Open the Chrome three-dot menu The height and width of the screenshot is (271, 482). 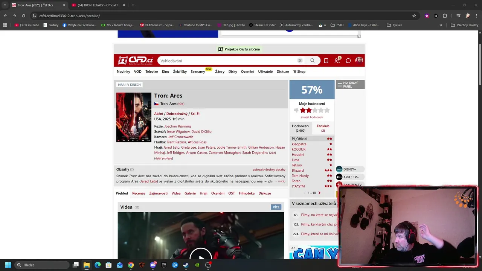(477, 16)
